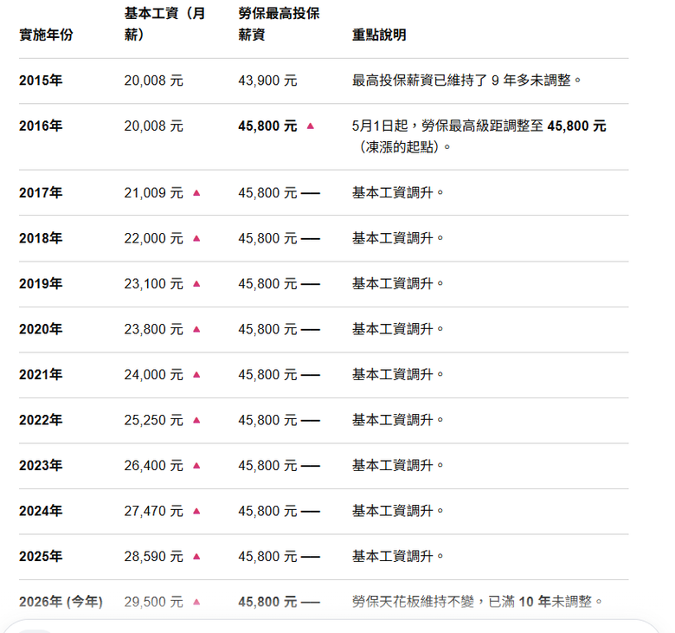Click the 26,400 元 wage cell
Screen dimensions: 675x633
click(153, 465)
